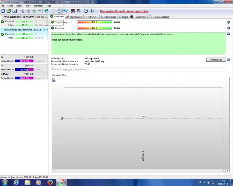Click the speaker sound toolbar icon
233x186 pixels.
(78, 11)
